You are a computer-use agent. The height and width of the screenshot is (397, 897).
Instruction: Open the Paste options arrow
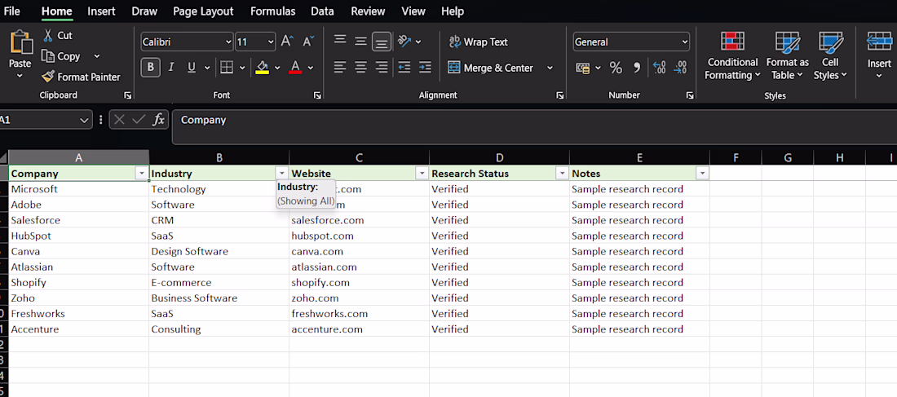tap(20, 76)
